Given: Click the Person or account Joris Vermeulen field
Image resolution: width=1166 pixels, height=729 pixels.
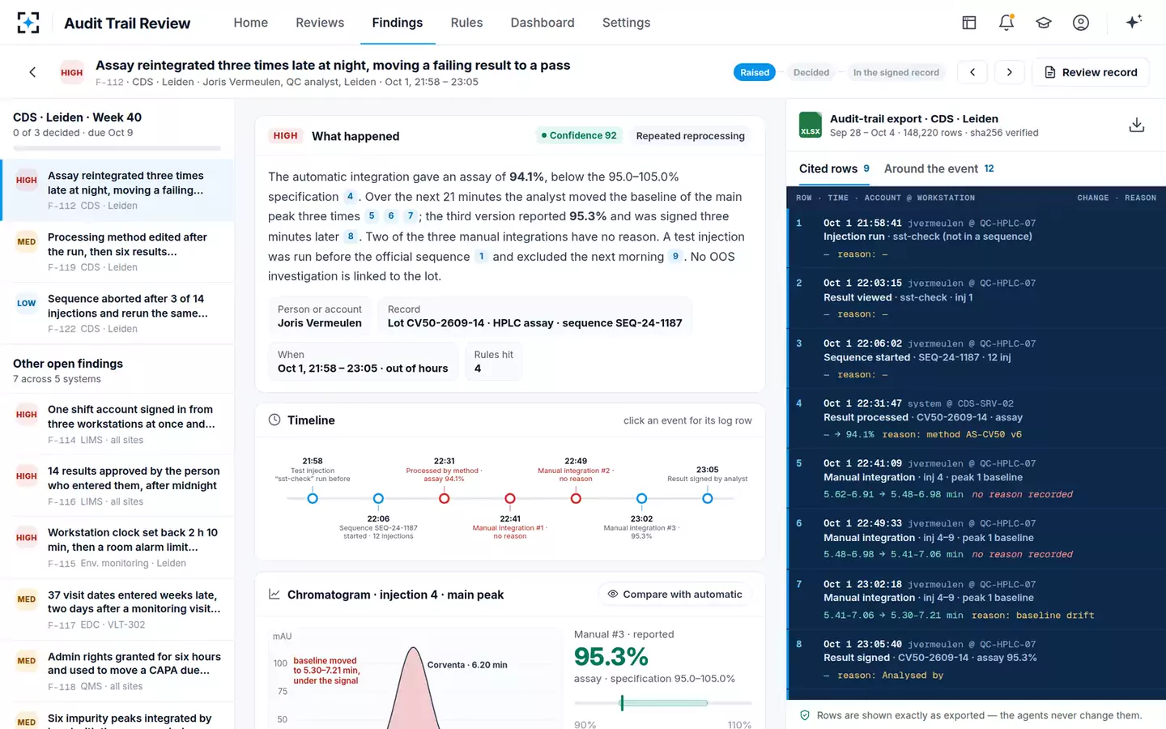Looking at the screenshot, I should (320, 316).
